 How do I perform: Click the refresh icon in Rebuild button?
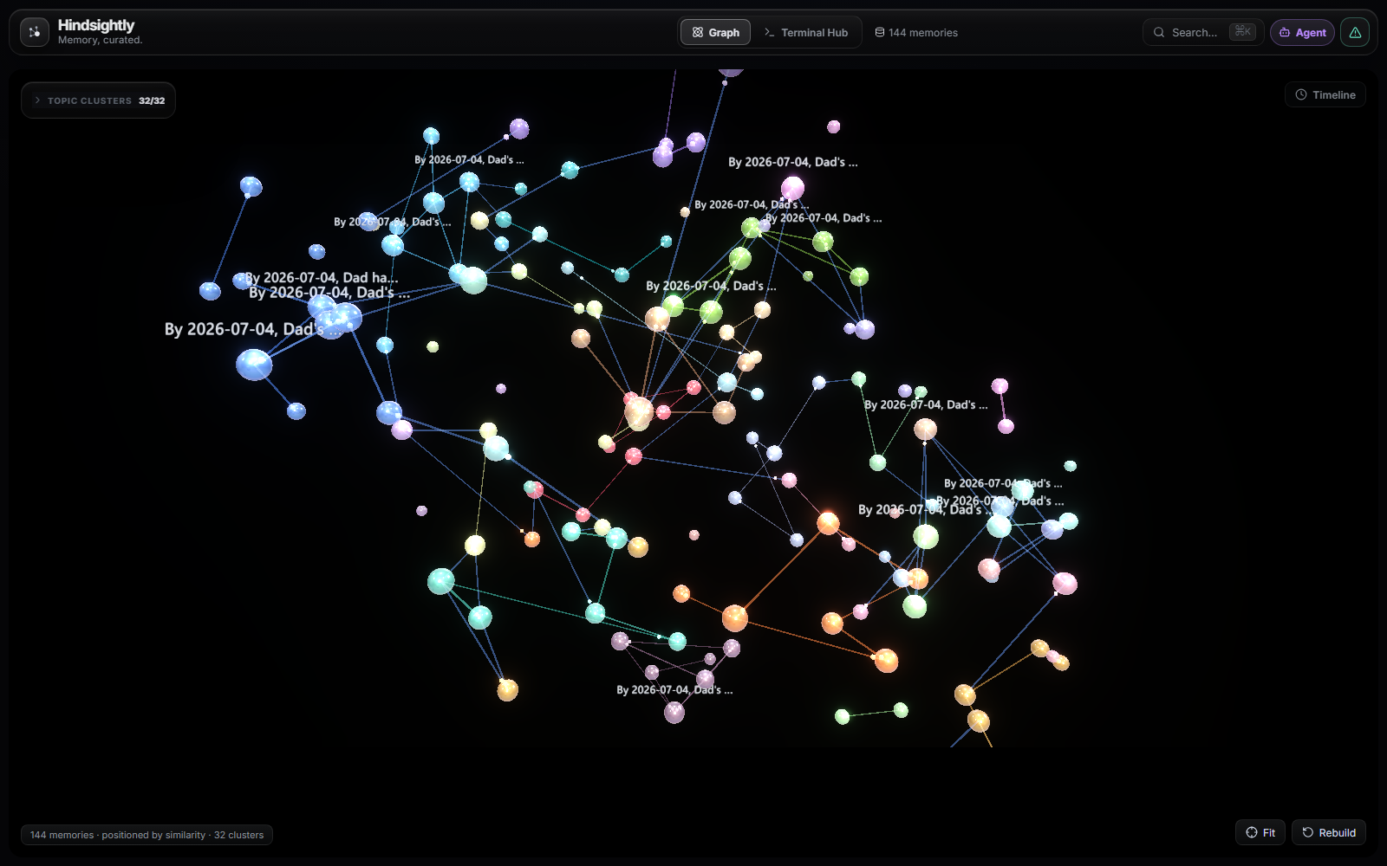tap(1307, 832)
